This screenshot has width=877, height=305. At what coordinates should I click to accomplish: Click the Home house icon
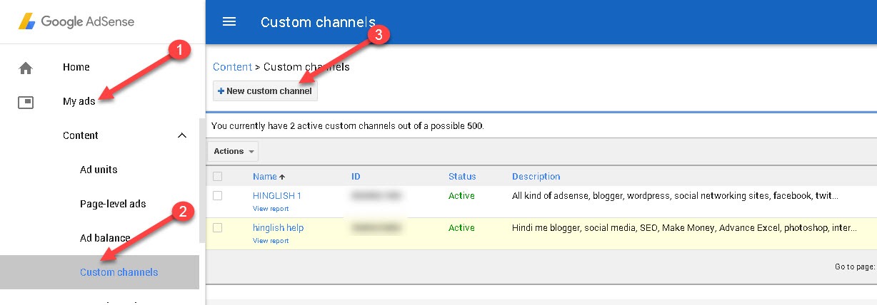click(26, 68)
